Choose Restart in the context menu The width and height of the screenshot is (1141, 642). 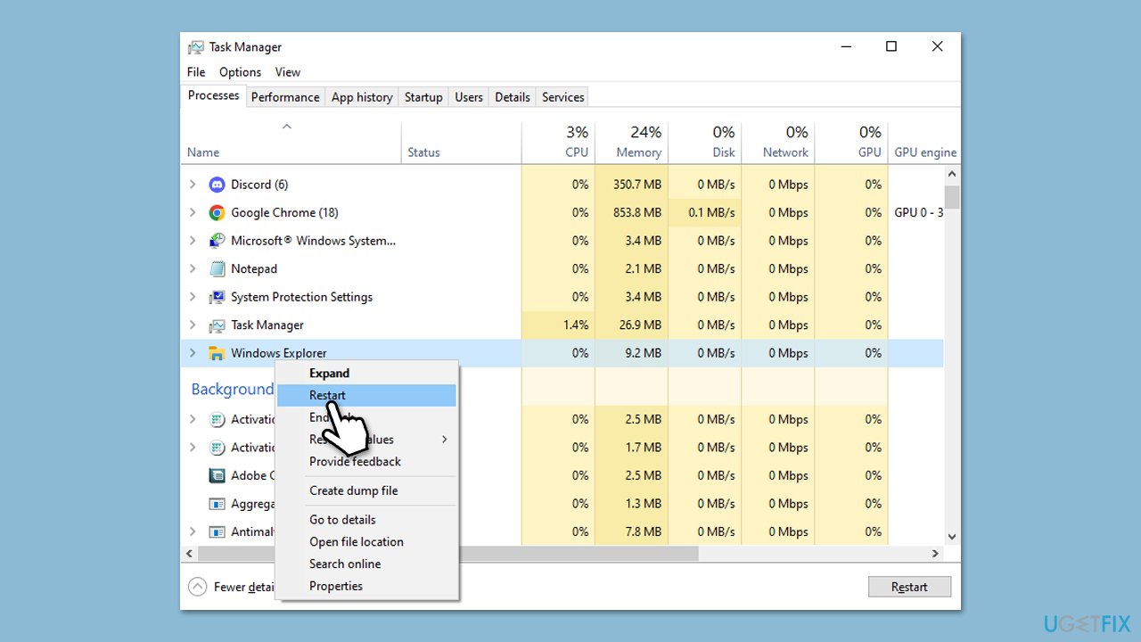click(366, 395)
